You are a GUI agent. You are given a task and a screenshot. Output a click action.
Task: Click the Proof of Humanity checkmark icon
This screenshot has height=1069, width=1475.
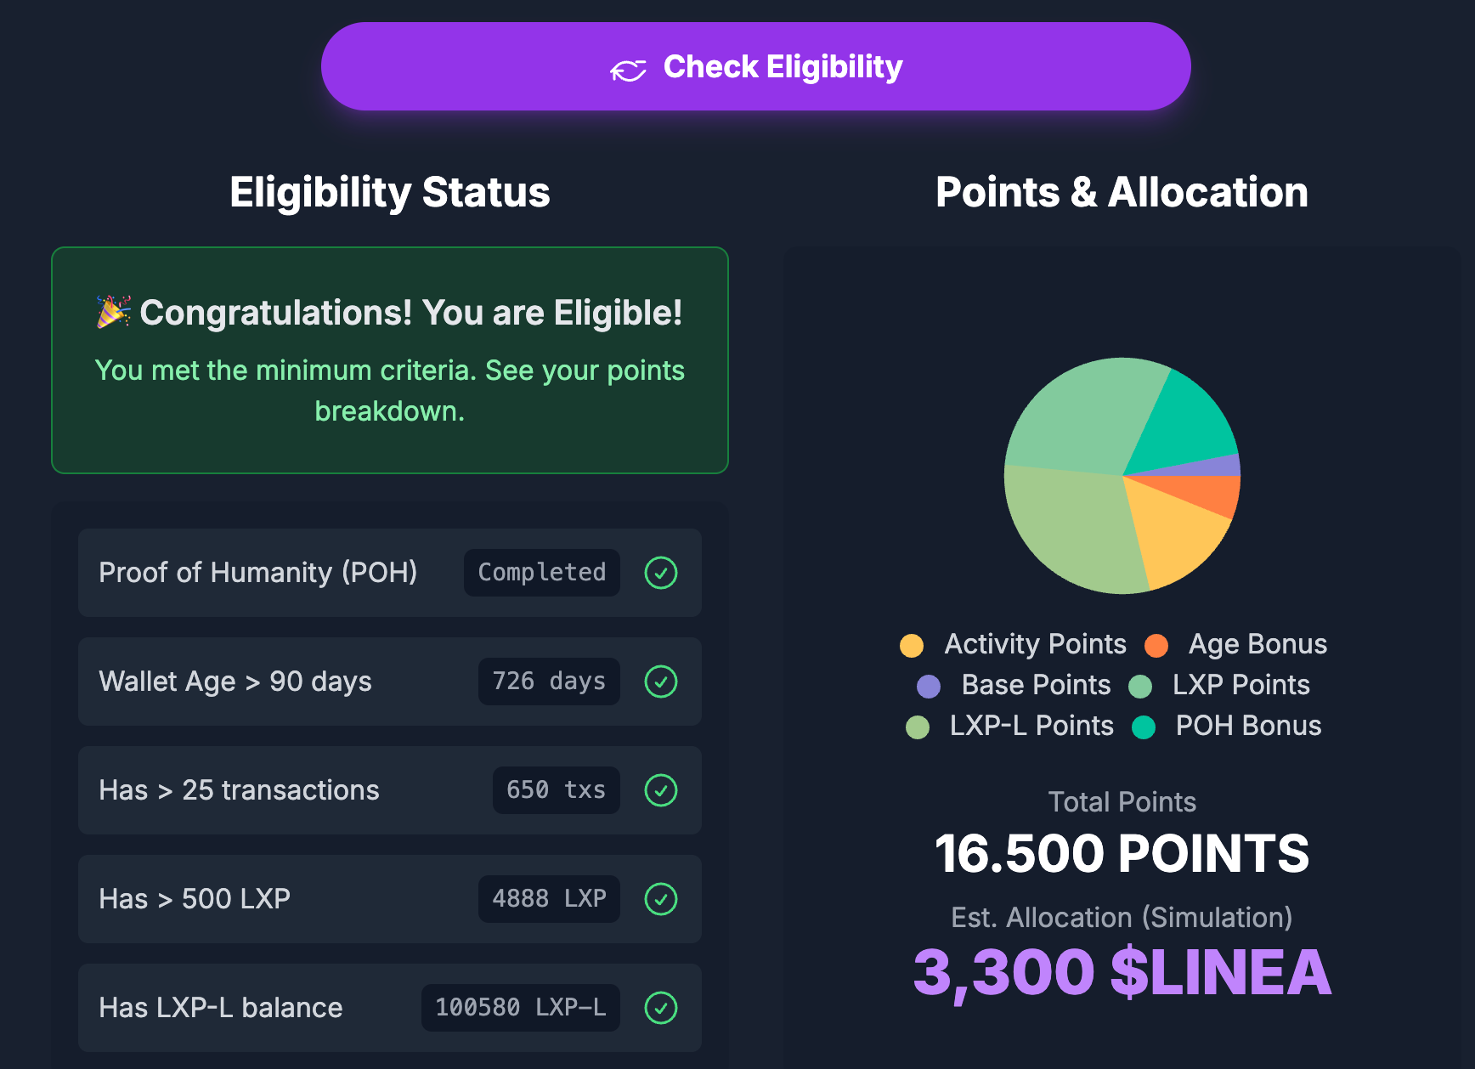click(660, 573)
